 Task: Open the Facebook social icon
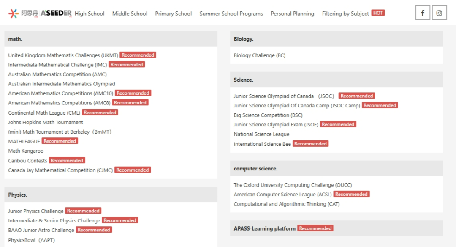pyautogui.click(x=423, y=13)
